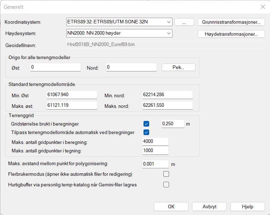Image resolution: width=270 pixels, height=215 pixels.
Task: Close the Generelt dialog window
Action: click(x=263, y=7)
